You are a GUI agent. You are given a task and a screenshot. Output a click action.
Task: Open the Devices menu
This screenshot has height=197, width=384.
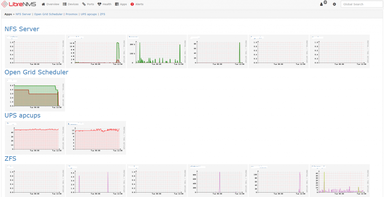(x=70, y=4)
